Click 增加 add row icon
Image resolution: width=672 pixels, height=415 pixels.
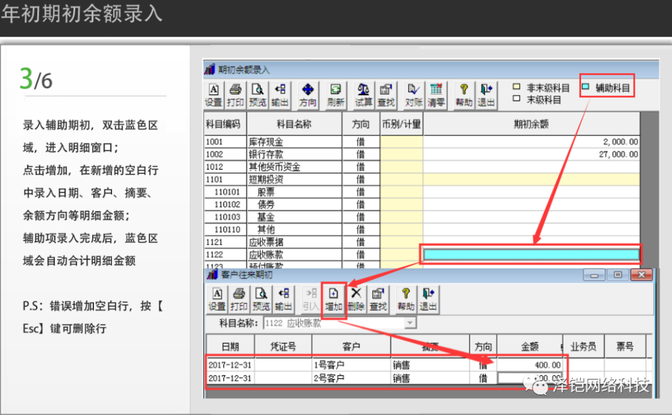pyautogui.click(x=334, y=299)
